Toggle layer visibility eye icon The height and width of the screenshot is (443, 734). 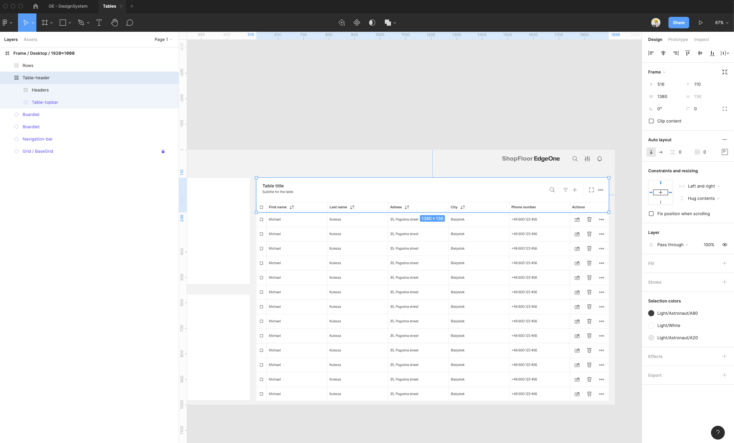coord(724,245)
